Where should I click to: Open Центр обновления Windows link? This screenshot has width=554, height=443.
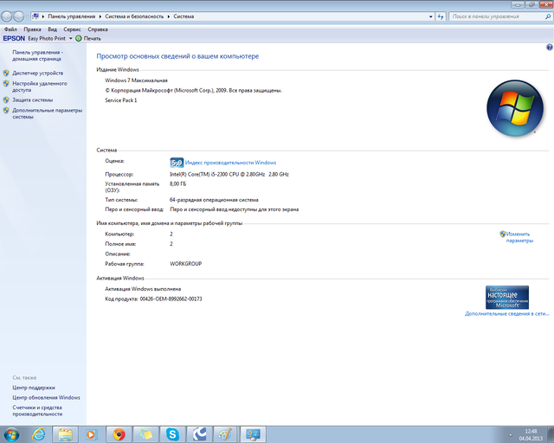click(46, 397)
